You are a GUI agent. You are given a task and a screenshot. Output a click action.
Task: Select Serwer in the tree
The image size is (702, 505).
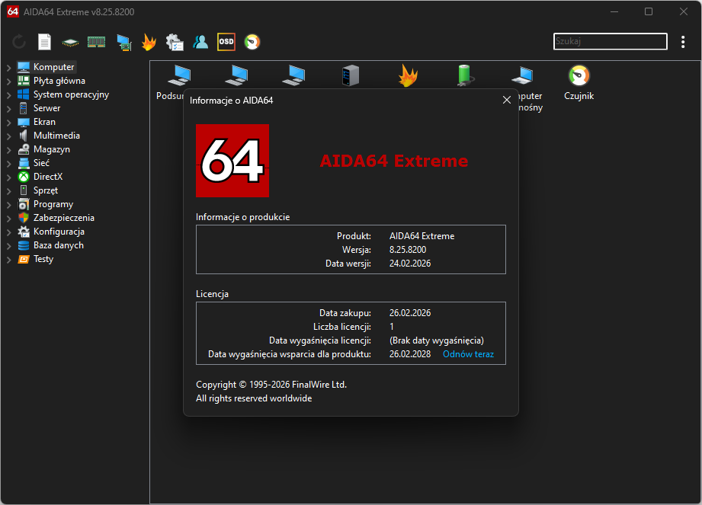pos(46,108)
